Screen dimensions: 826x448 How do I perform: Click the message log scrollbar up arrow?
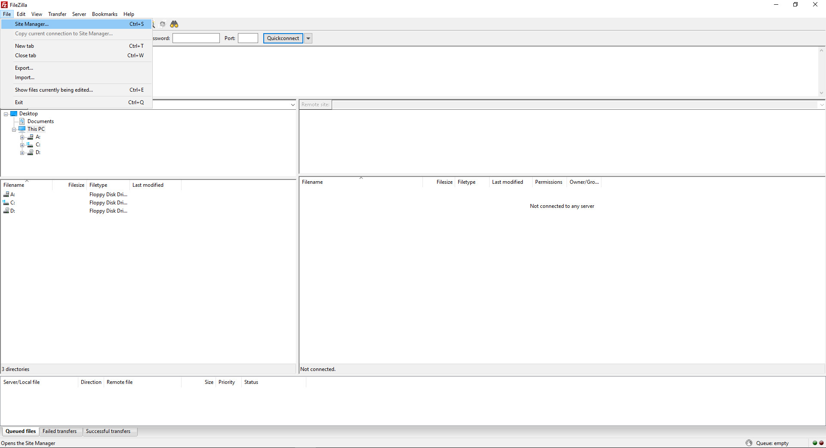click(x=821, y=50)
